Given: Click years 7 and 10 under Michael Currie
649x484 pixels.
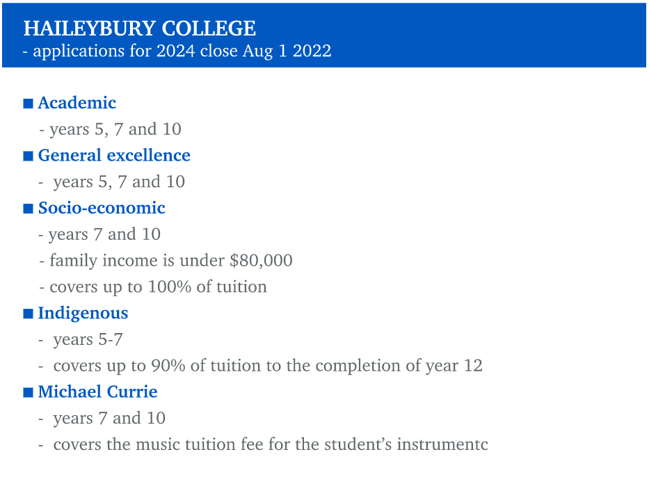Looking at the screenshot, I should 102,418.
